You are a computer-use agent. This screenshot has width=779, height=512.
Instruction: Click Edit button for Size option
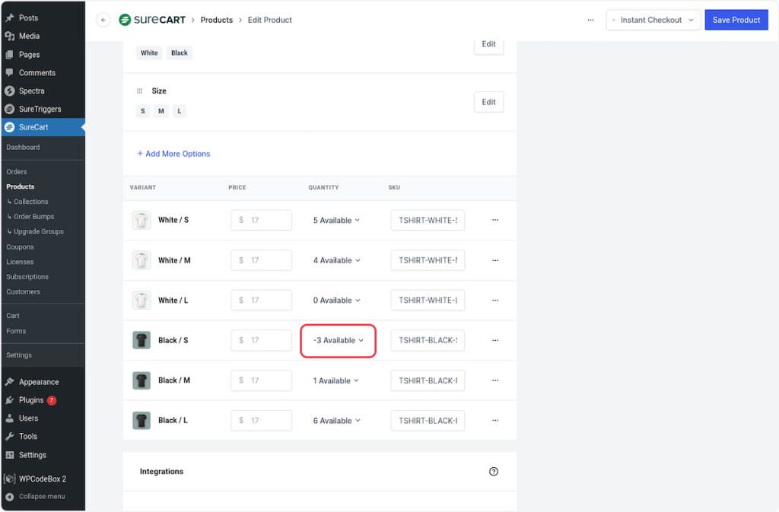[x=488, y=102]
